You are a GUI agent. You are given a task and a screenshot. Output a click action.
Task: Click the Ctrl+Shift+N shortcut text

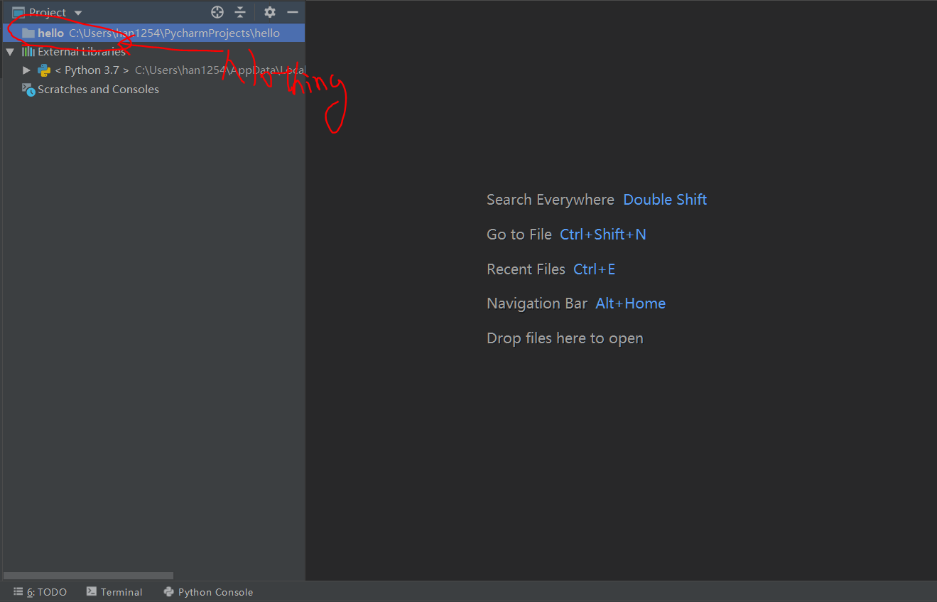click(602, 235)
